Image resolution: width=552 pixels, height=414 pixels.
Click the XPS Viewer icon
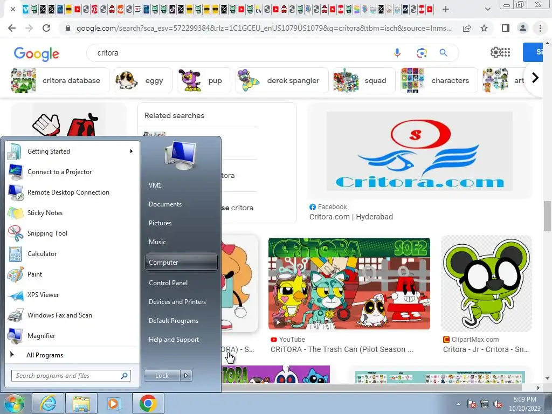click(15, 295)
